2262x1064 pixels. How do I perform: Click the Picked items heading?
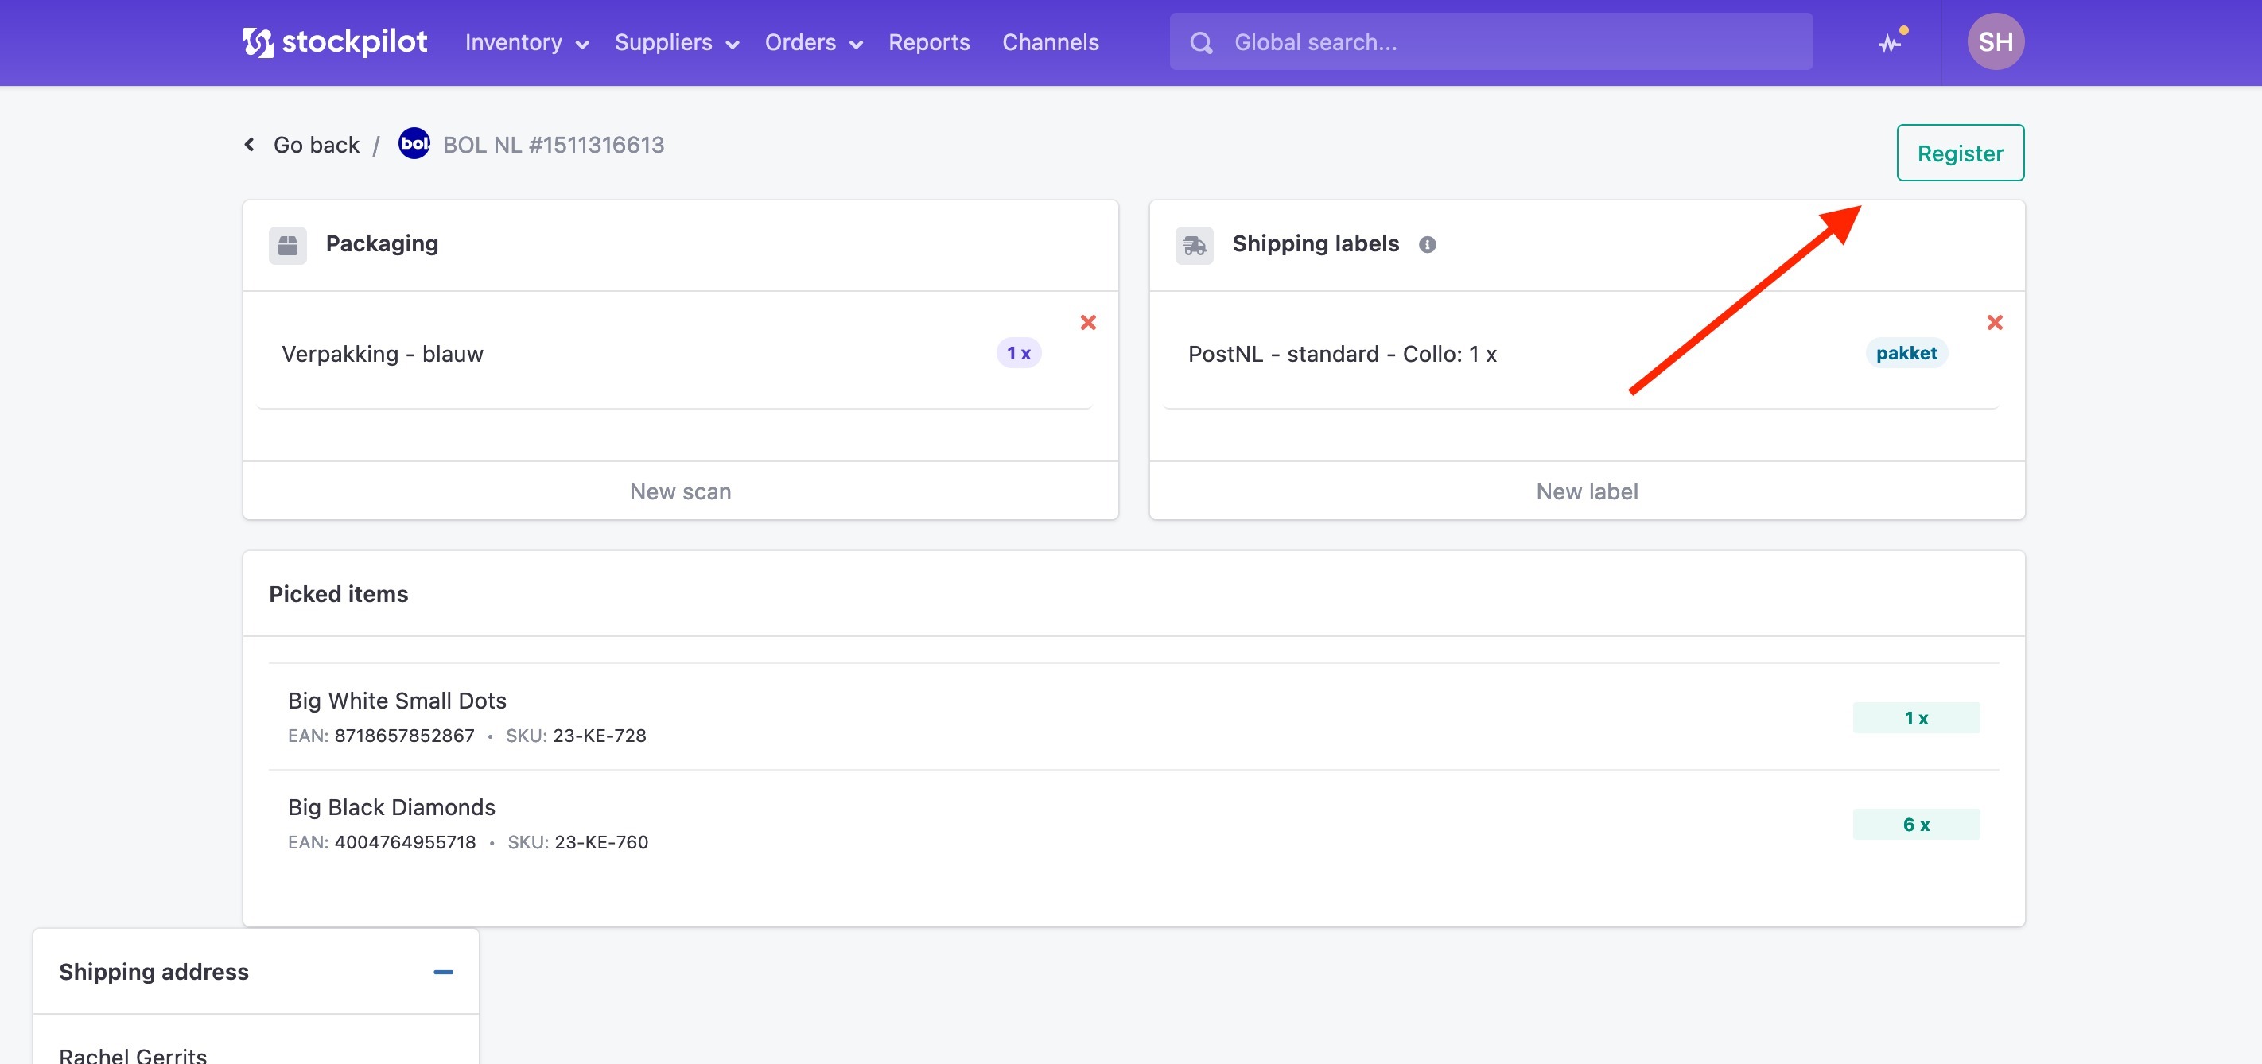pos(338,593)
